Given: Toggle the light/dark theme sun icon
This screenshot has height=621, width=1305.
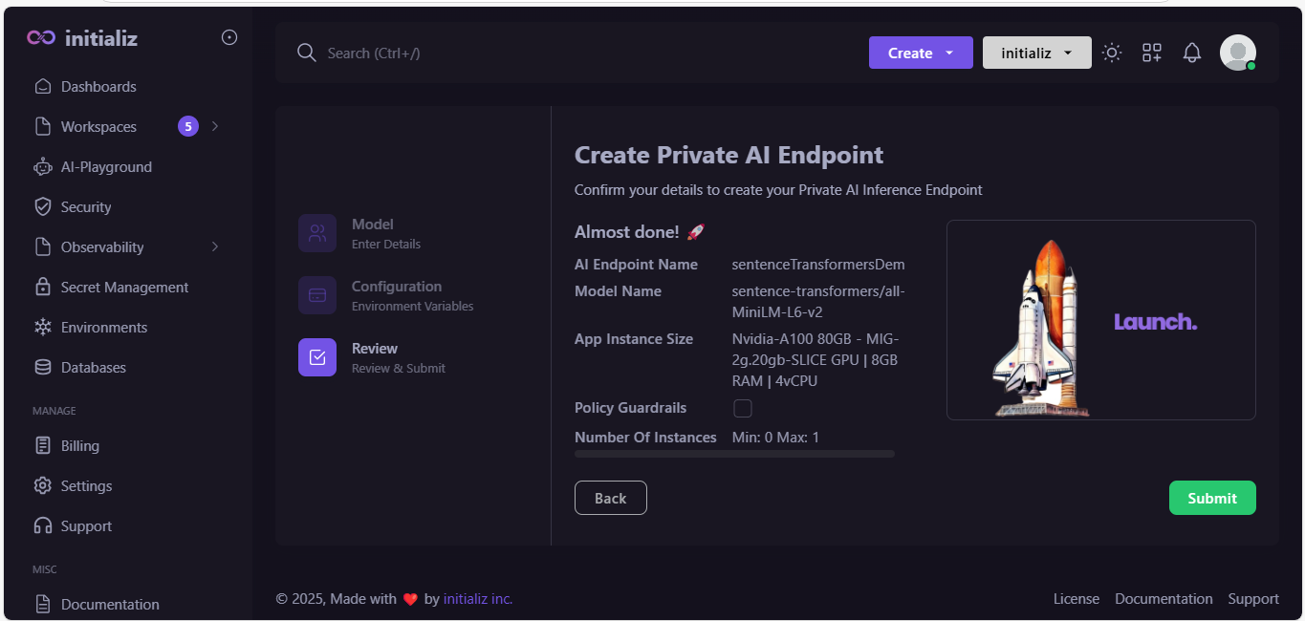Looking at the screenshot, I should (1111, 54).
